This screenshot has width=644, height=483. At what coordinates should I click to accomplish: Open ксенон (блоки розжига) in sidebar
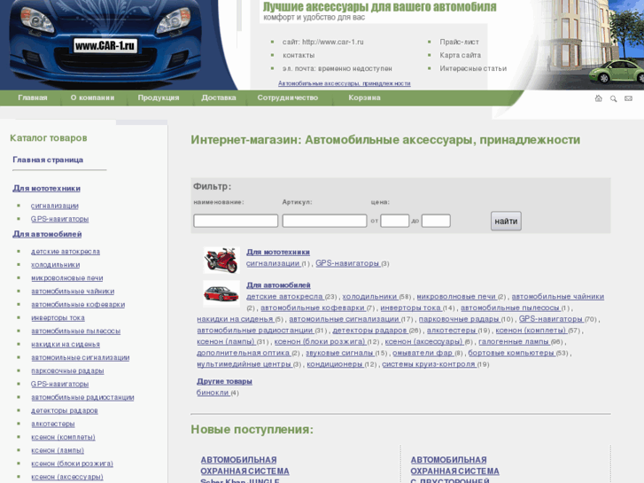[72, 464]
